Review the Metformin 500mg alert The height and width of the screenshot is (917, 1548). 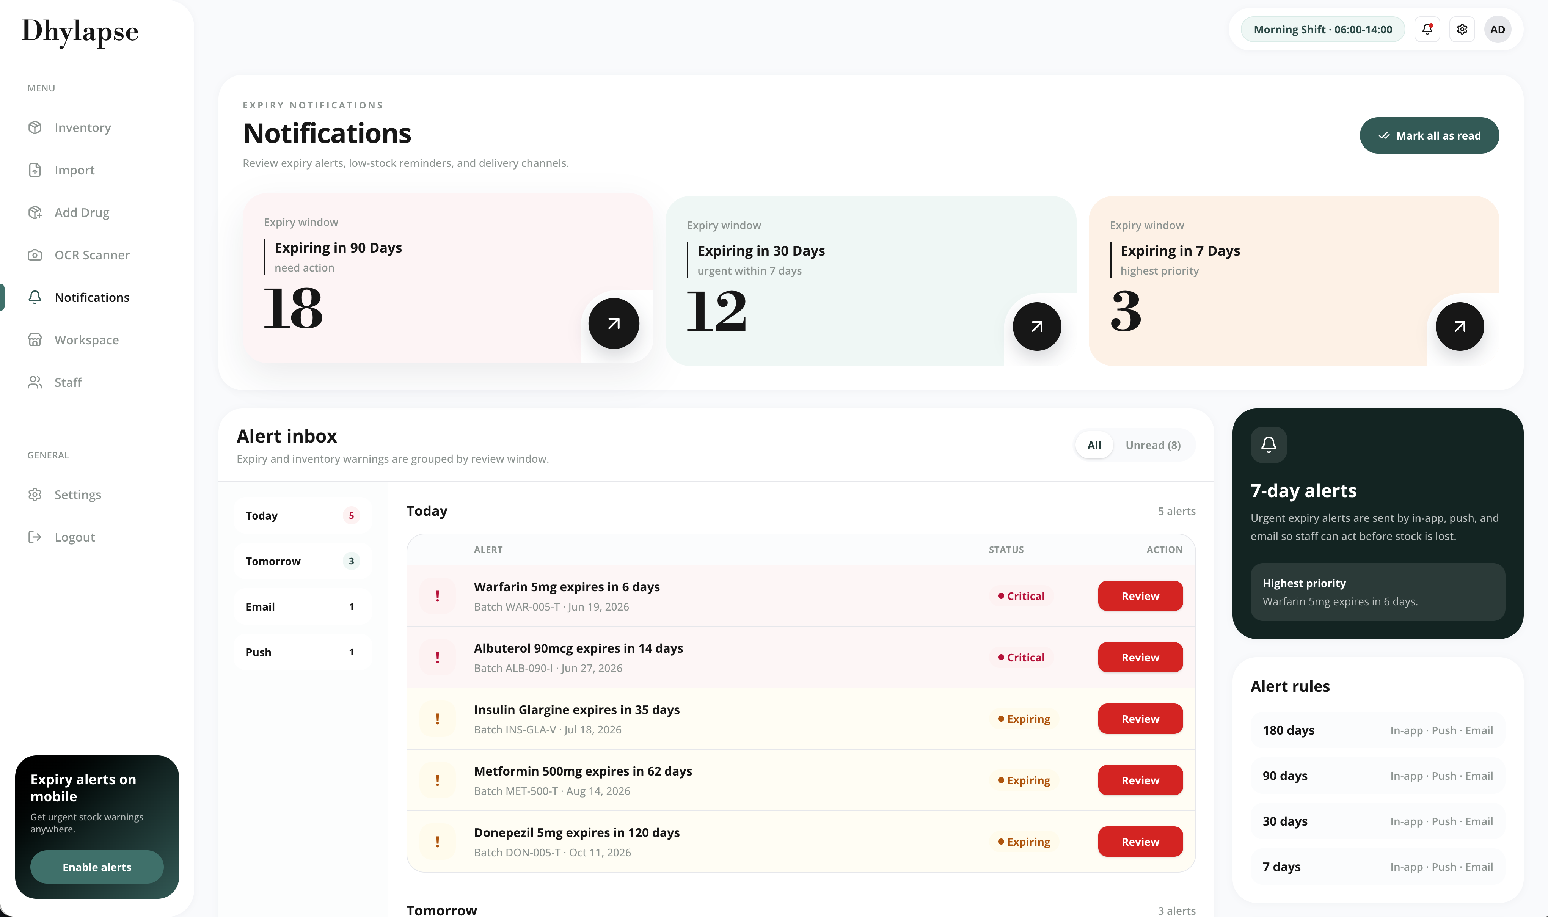coord(1140,780)
